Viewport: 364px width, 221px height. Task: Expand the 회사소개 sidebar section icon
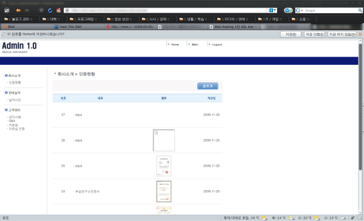[6, 76]
